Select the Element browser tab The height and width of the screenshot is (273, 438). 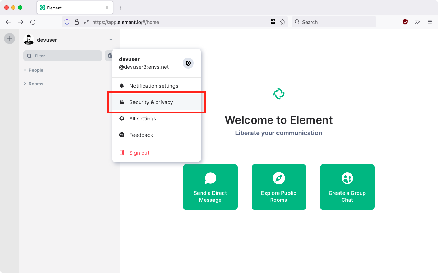click(x=75, y=8)
